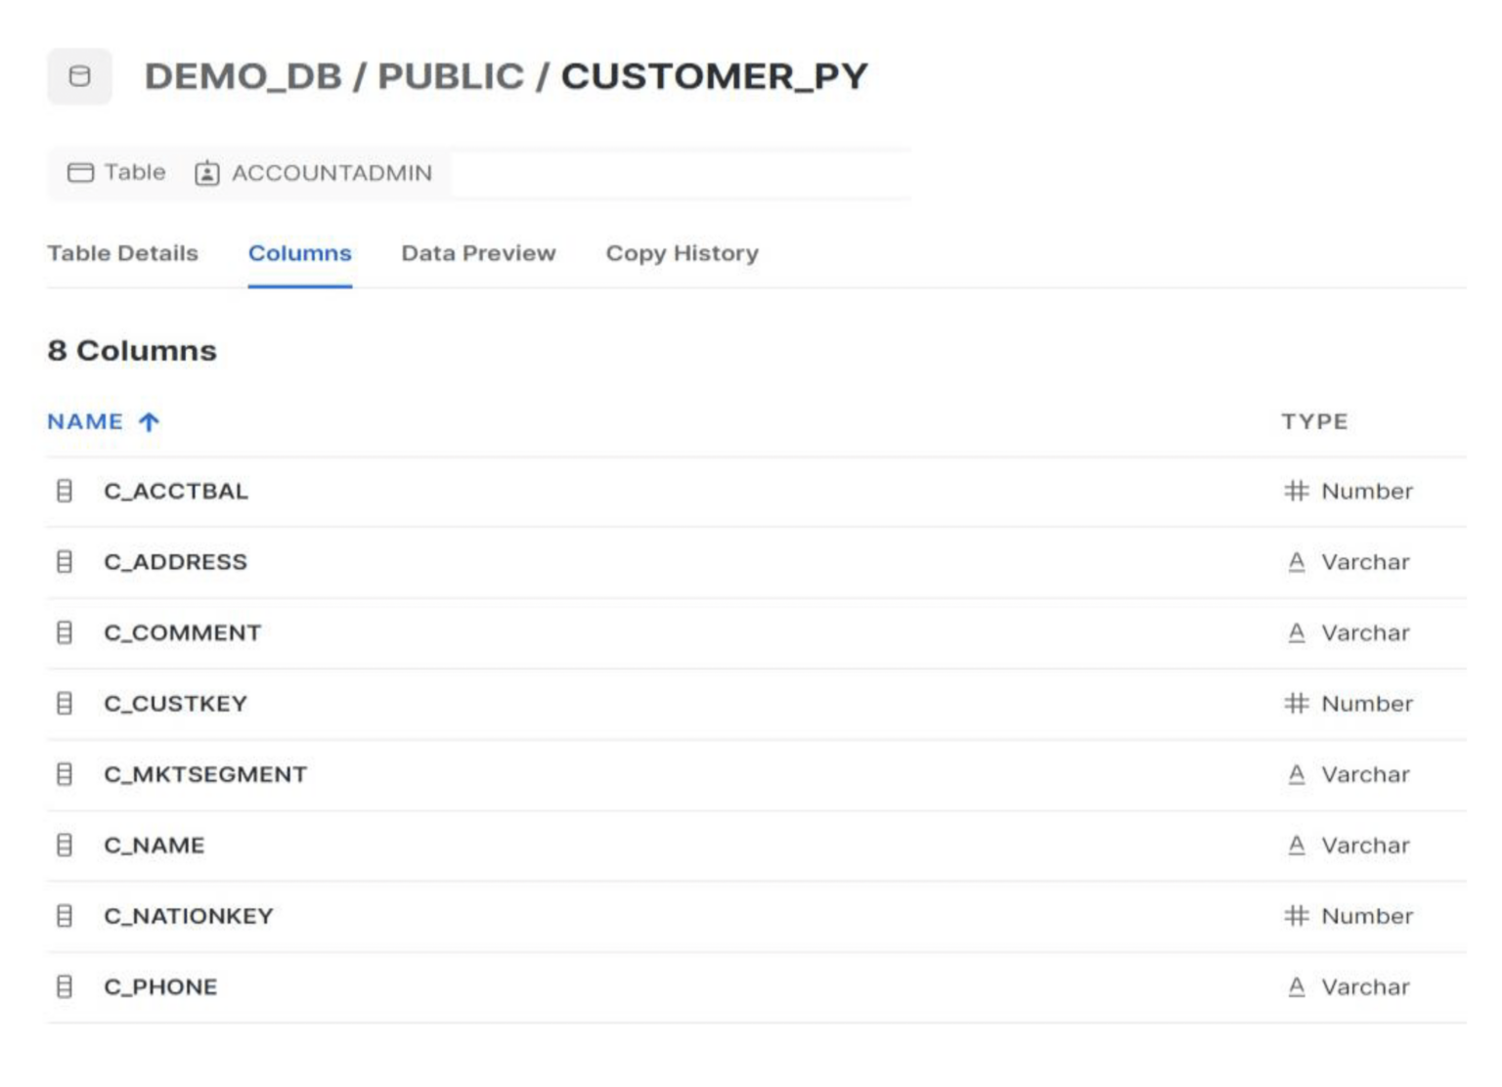Sort columns by the TYPE header
The image size is (1502, 1087).
pos(1314,422)
